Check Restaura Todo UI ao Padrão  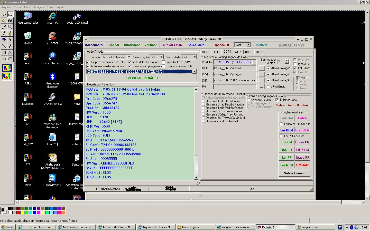(203, 101)
